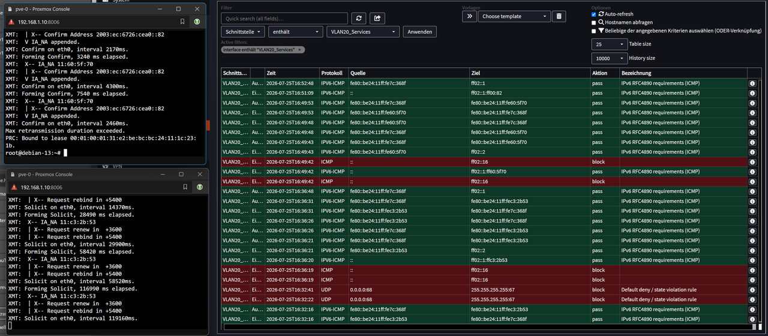Click the export icon beside quick search
768x336 pixels.
(x=377, y=19)
